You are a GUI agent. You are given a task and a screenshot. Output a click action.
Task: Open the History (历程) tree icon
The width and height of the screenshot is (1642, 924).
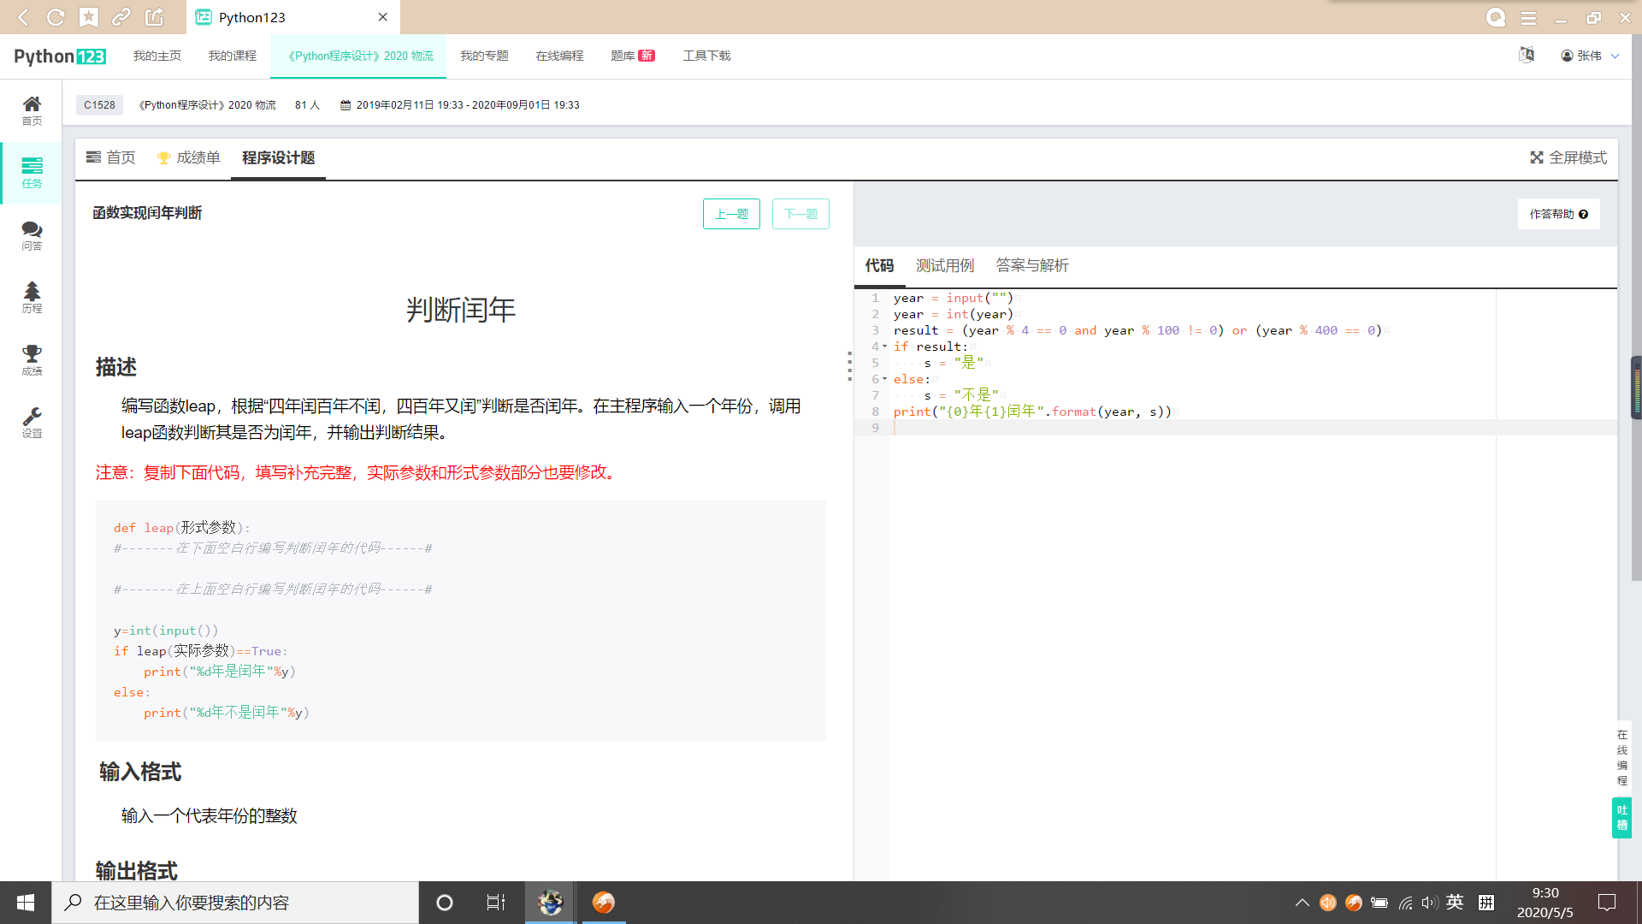pyautogui.click(x=32, y=297)
